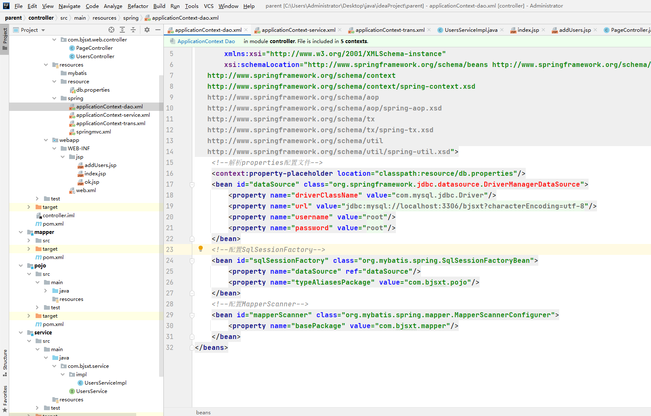Expand the controller target folder
The width and height of the screenshot is (651, 416).
tap(29, 207)
